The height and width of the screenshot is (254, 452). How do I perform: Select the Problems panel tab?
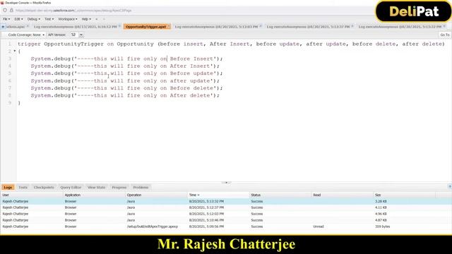141,187
